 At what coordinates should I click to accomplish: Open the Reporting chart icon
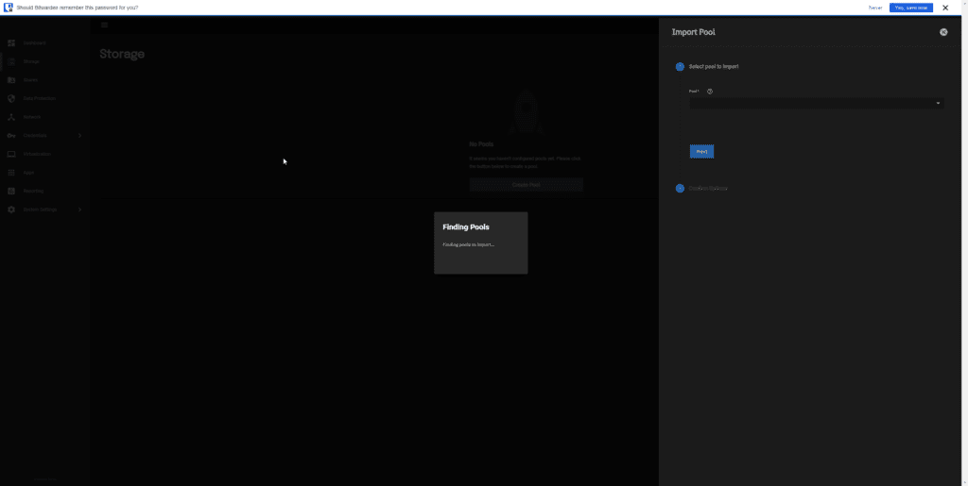(x=11, y=191)
